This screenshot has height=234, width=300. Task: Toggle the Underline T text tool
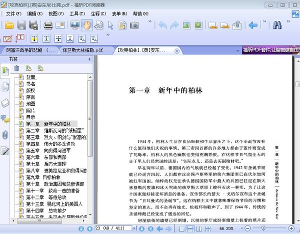(x=46, y=38)
